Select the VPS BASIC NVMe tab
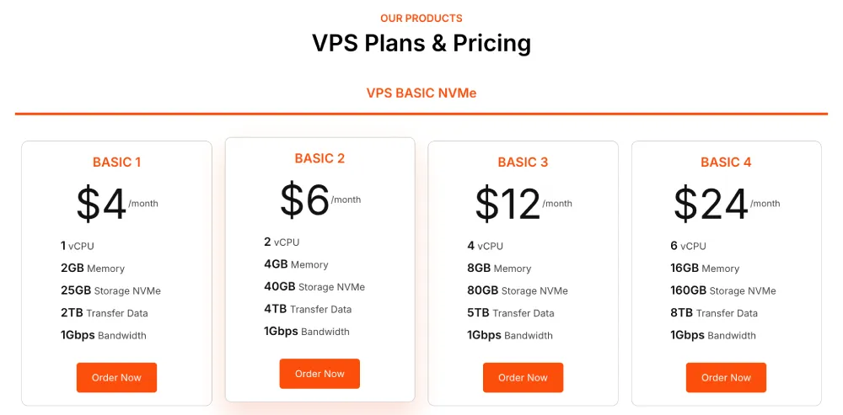Viewport: 843px width, 415px height. tap(421, 93)
